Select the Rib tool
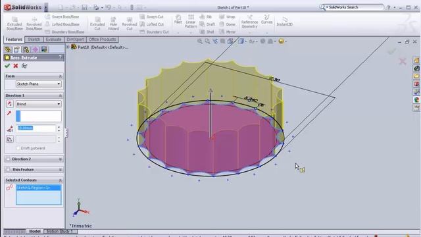Screen dimensions: 421x237 pyautogui.click(x=206, y=16)
